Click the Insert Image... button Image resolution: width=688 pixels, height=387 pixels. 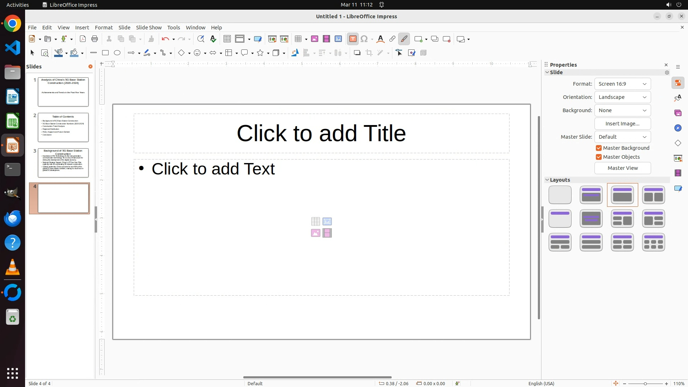622,124
